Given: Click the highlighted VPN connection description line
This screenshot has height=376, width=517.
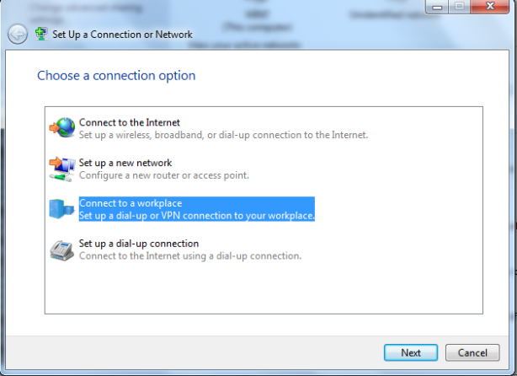Looking at the screenshot, I should (x=197, y=216).
